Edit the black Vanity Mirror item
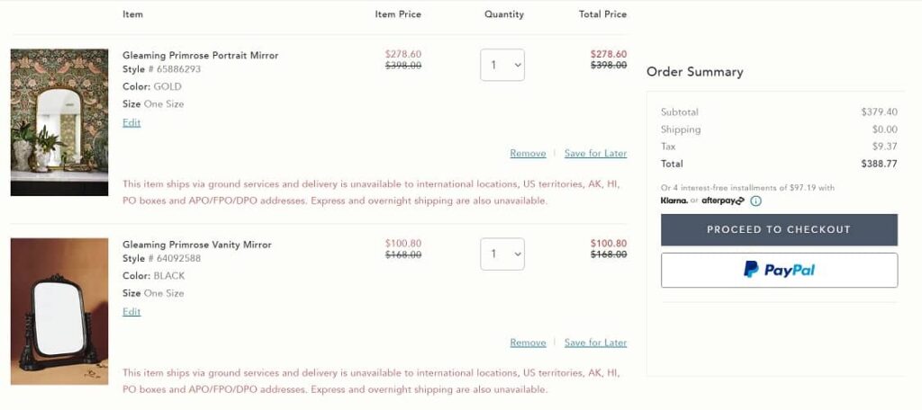Image resolution: width=922 pixels, height=410 pixels. click(131, 312)
